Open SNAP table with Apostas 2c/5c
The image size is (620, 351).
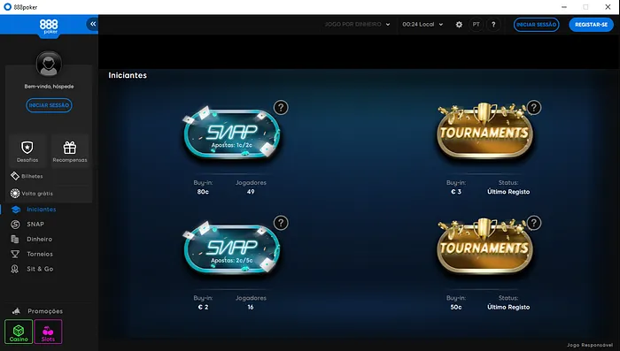coord(232,248)
